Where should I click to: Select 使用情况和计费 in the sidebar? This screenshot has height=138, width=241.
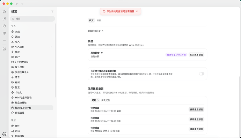coord(31,108)
